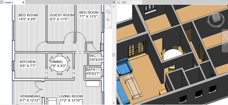228x105 pixels.
Task: Close the 2D navigation bar
Action: pyautogui.click(x=110, y=6)
